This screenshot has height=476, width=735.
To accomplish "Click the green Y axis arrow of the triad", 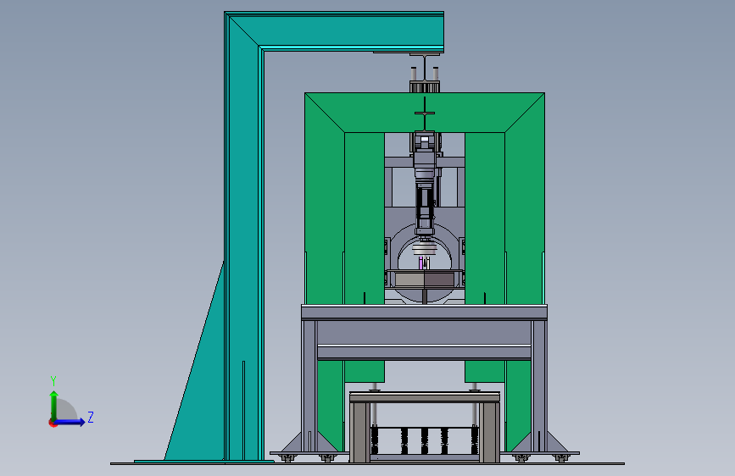I will (x=53, y=405).
